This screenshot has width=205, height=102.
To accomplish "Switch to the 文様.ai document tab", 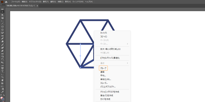I will 20,6.
